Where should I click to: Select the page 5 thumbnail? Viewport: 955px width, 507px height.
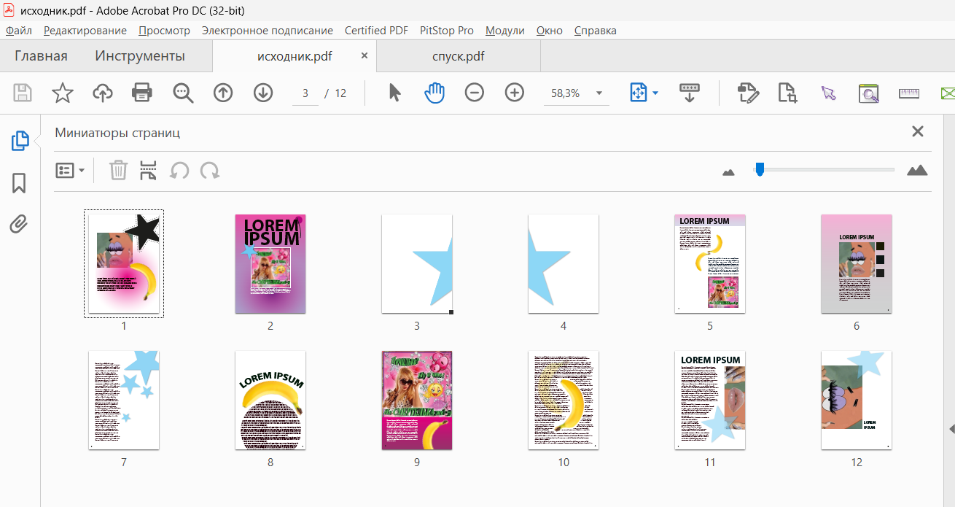point(710,263)
